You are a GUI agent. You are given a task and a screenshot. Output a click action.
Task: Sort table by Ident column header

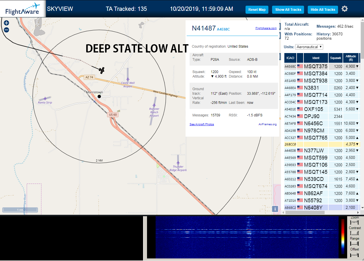click(316, 58)
